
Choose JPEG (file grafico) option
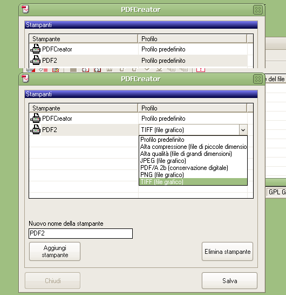click(x=193, y=161)
